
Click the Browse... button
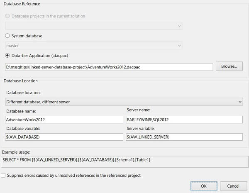229,66
